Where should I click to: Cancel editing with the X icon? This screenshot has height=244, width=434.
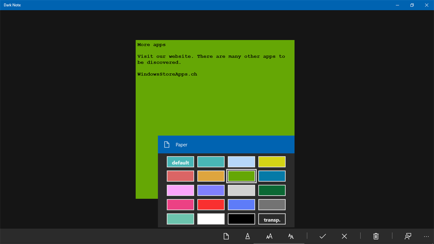(344, 236)
